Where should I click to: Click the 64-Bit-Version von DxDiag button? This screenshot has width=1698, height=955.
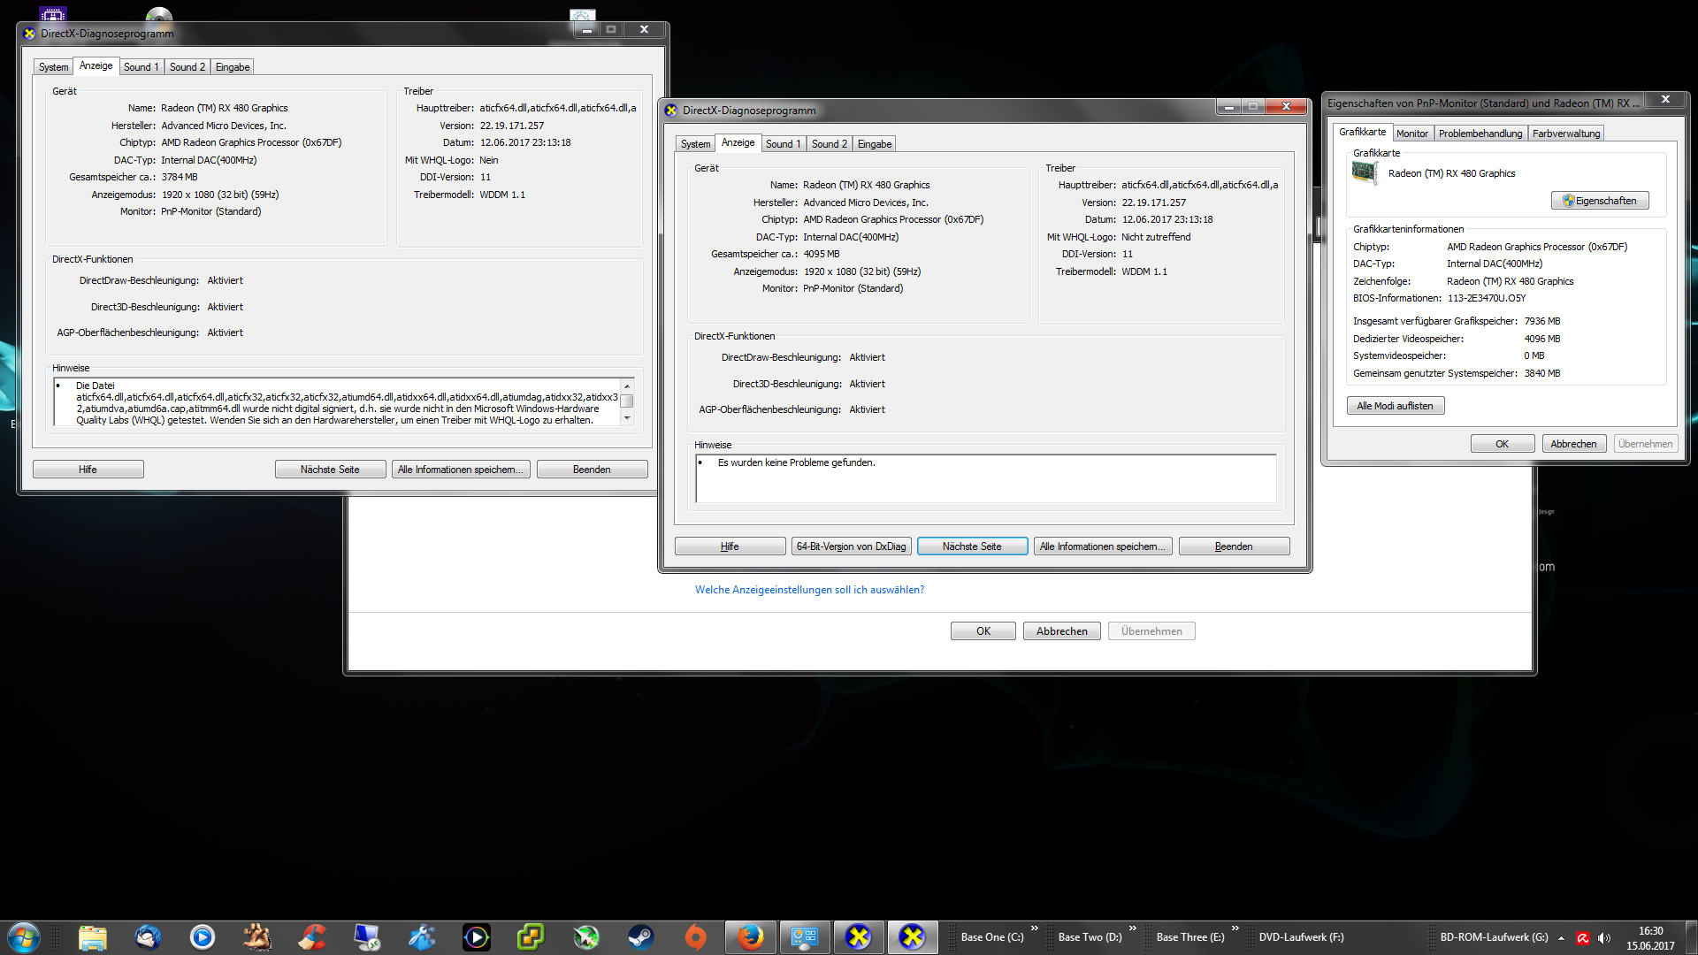851,546
